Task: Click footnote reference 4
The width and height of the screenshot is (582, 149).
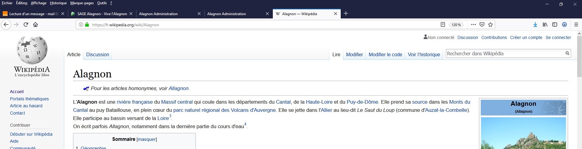Action: 245,124
